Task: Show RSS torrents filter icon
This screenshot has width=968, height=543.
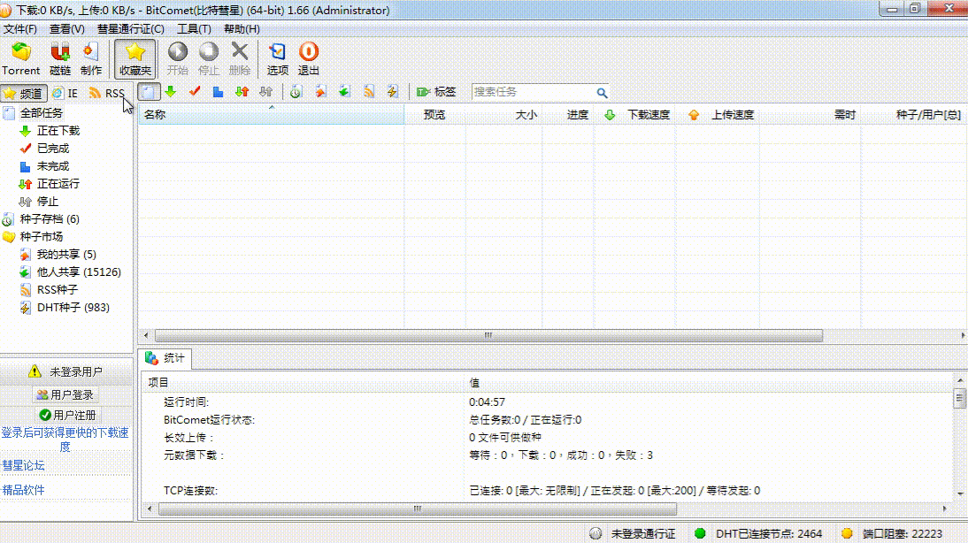Action: pyautogui.click(x=369, y=92)
